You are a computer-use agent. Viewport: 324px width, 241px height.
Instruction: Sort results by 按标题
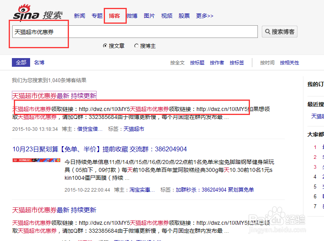coord(197,62)
